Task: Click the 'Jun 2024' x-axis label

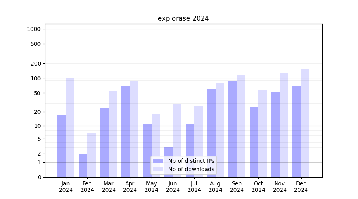Action: (173, 187)
